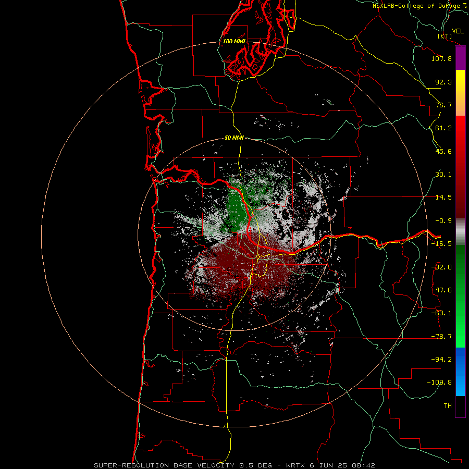The image size is (469, 469).
Task: Click the "VEL" legend title
Action: (x=458, y=31)
